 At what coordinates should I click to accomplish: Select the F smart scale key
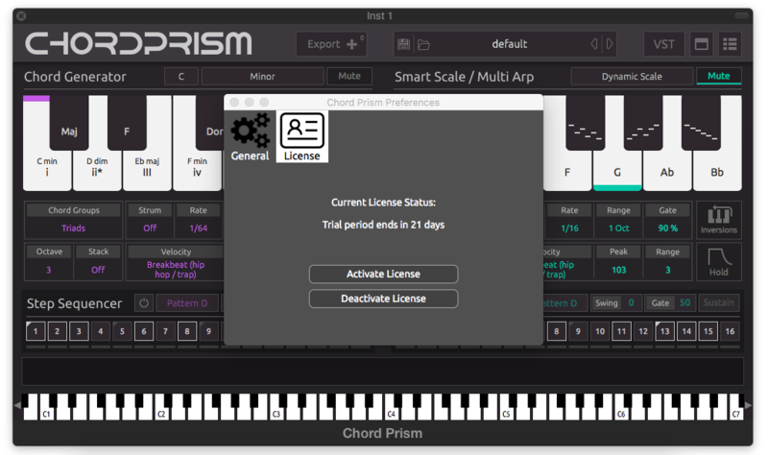(567, 172)
